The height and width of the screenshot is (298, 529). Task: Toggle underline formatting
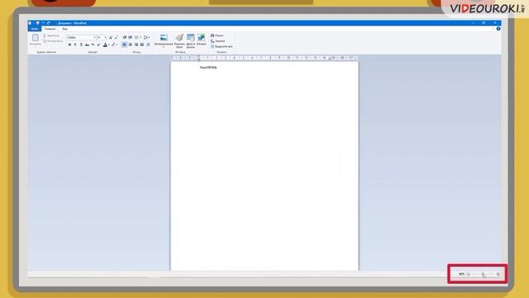pos(81,45)
